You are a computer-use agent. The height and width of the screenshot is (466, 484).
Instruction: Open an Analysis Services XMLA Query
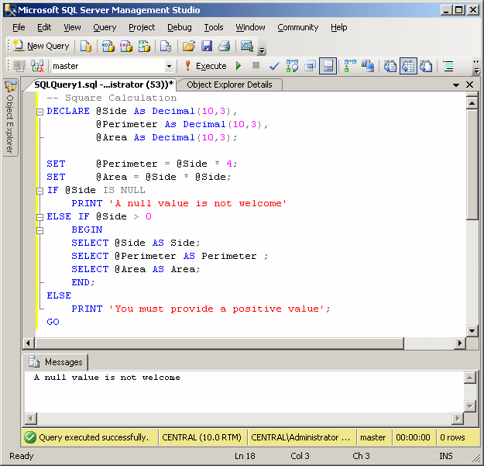[144, 46]
